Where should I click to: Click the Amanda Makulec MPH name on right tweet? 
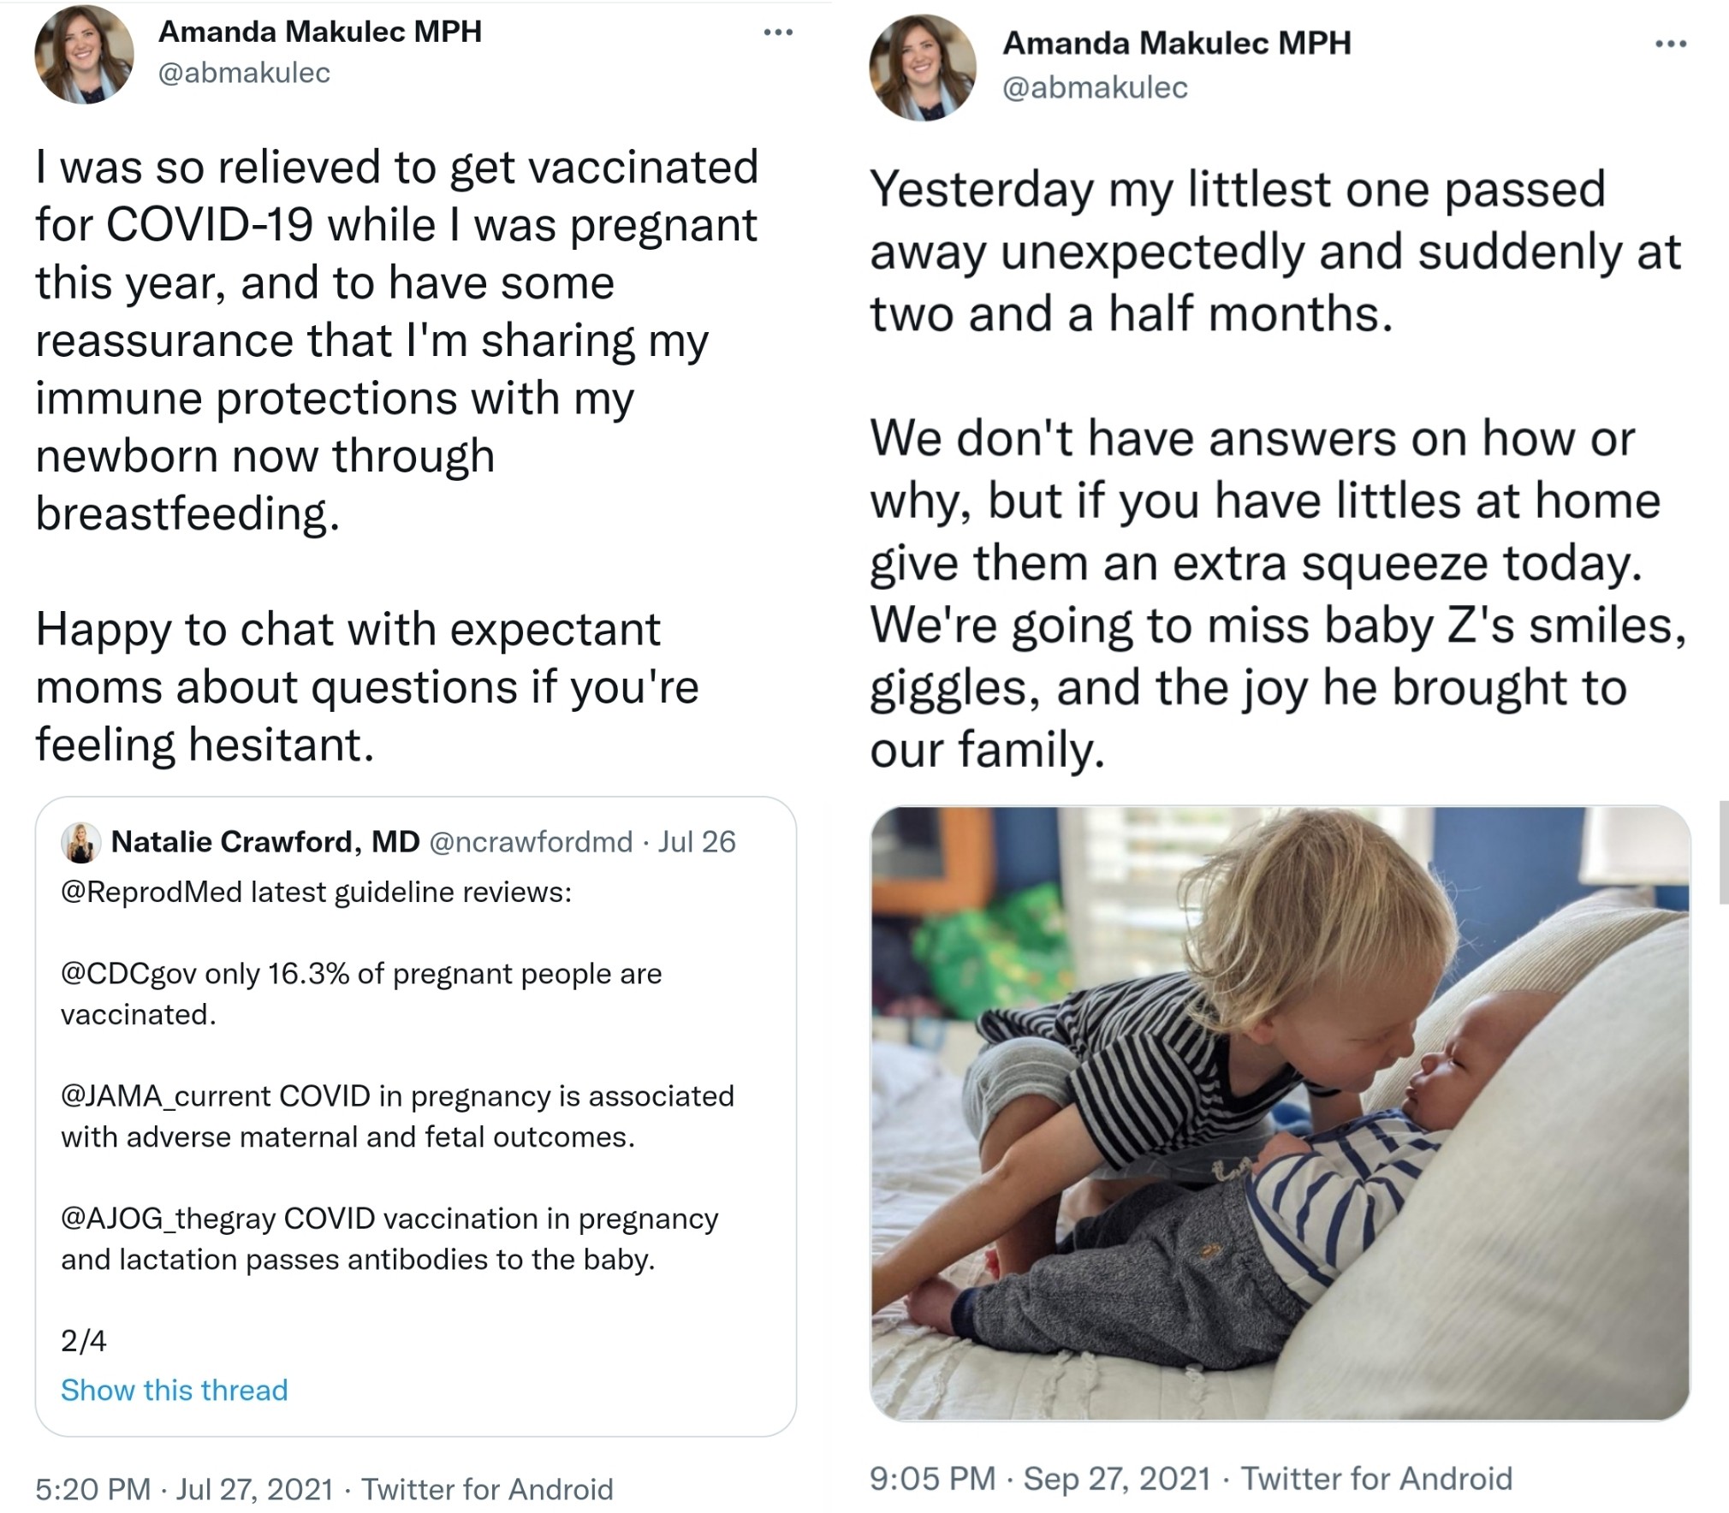point(1176,43)
